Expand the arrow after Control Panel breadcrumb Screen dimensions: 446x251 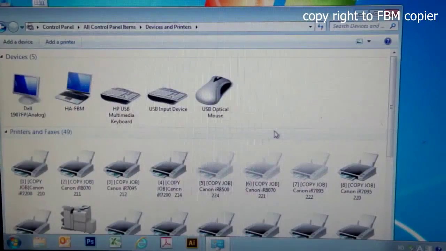[x=79, y=27]
